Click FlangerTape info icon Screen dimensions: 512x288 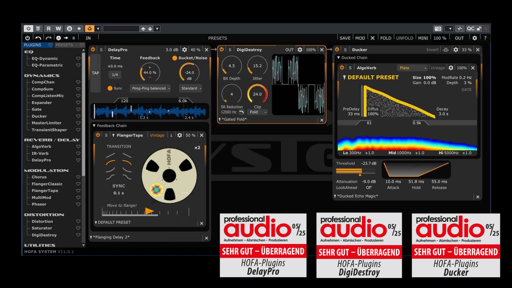pos(171,135)
